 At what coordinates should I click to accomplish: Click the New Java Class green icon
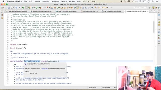(58, 8)
